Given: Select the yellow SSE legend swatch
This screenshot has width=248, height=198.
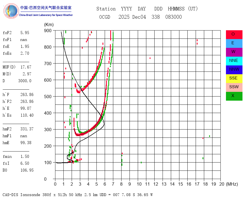Looking at the screenshot, I should click(x=234, y=79).
